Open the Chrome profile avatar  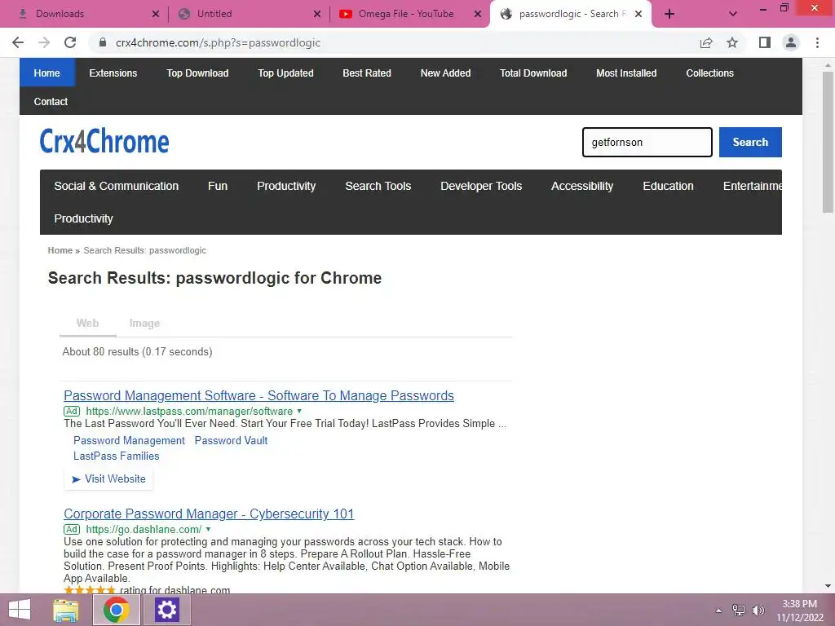click(x=791, y=42)
